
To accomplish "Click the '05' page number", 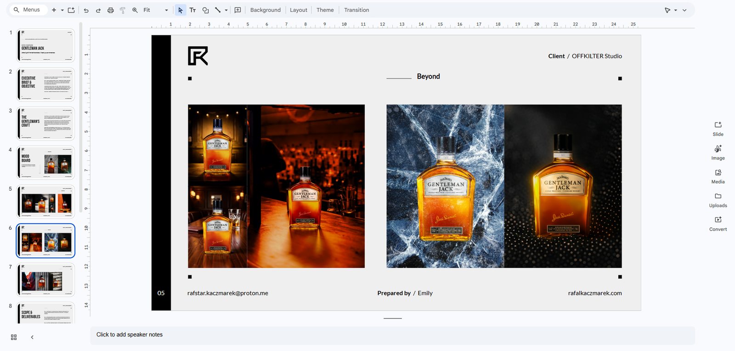I will [x=161, y=293].
